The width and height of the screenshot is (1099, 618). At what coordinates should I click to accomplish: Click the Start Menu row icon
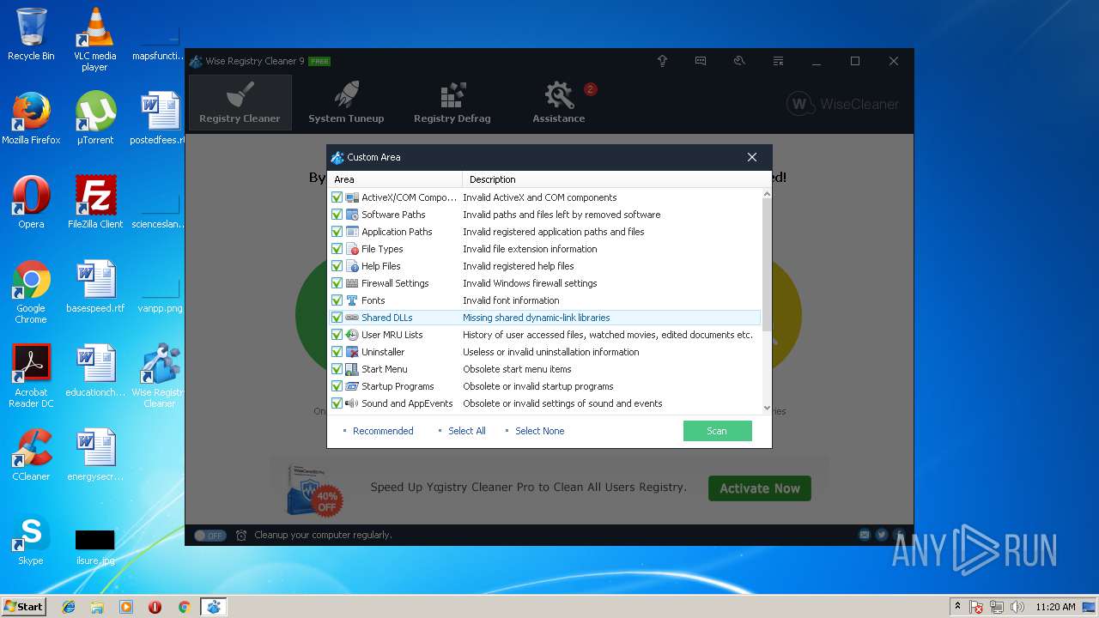click(352, 369)
